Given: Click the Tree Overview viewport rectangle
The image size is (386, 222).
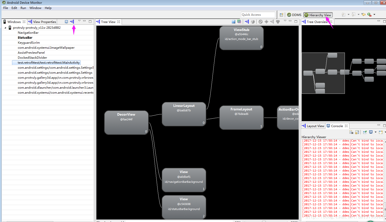Looking at the screenshot, I should point(323,73).
